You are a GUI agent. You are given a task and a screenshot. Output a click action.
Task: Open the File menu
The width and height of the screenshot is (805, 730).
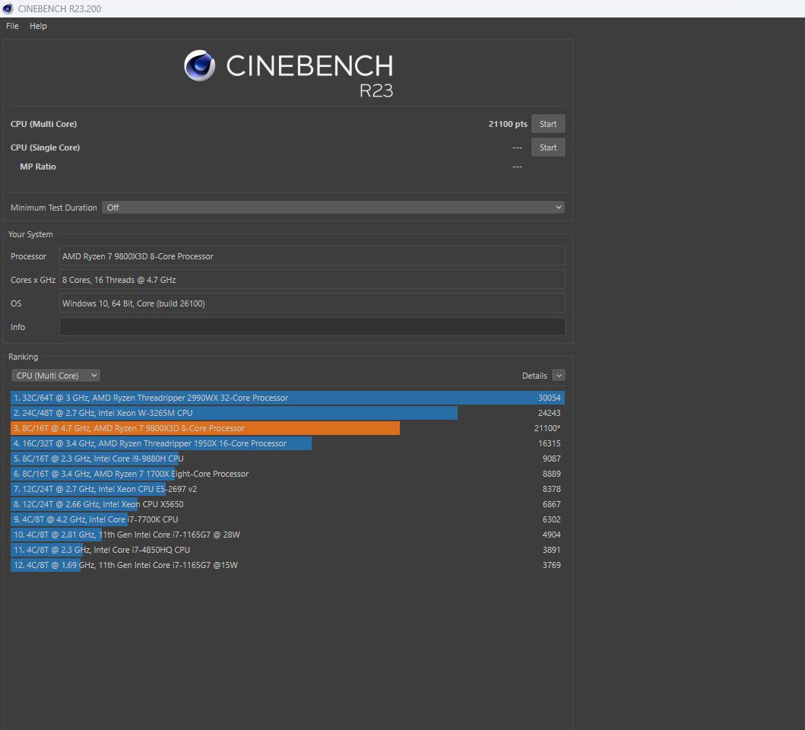[x=12, y=26]
